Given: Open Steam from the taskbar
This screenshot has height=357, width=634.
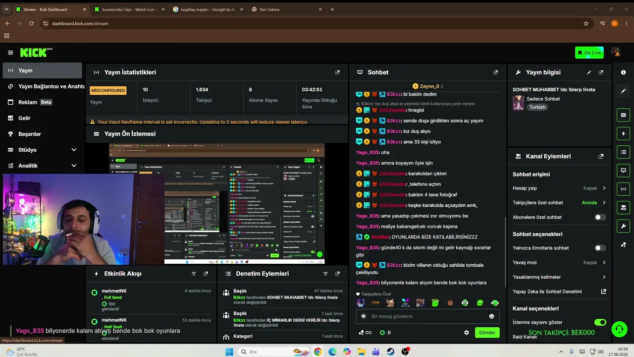Looking at the screenshot, I should pyautogui.click(x=391, y=352).
